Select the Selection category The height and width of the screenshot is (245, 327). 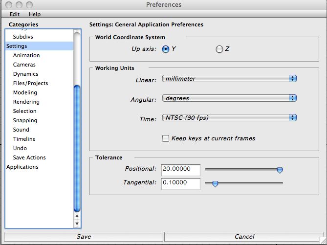[x=39, y=111]
